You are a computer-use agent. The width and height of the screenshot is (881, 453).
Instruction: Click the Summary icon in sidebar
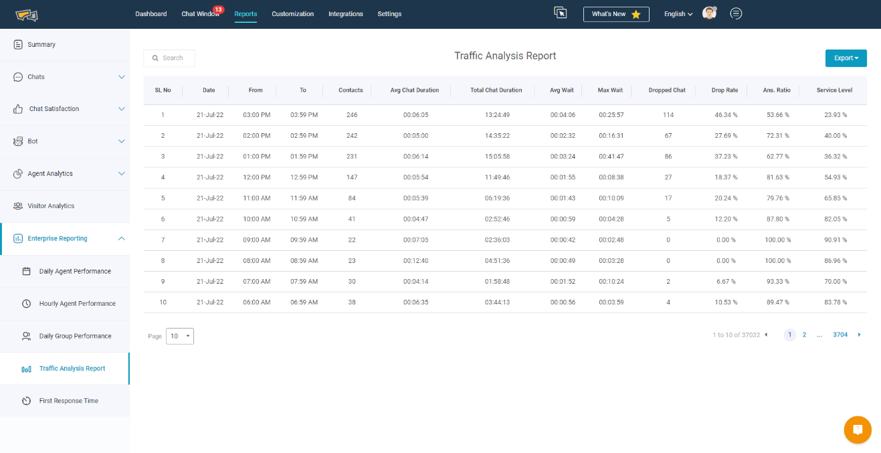click(18, 45)
